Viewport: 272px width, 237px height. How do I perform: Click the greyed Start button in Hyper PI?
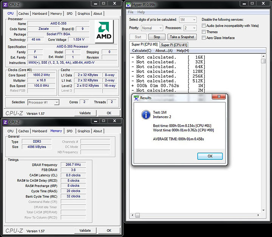(x=138, y=37)
